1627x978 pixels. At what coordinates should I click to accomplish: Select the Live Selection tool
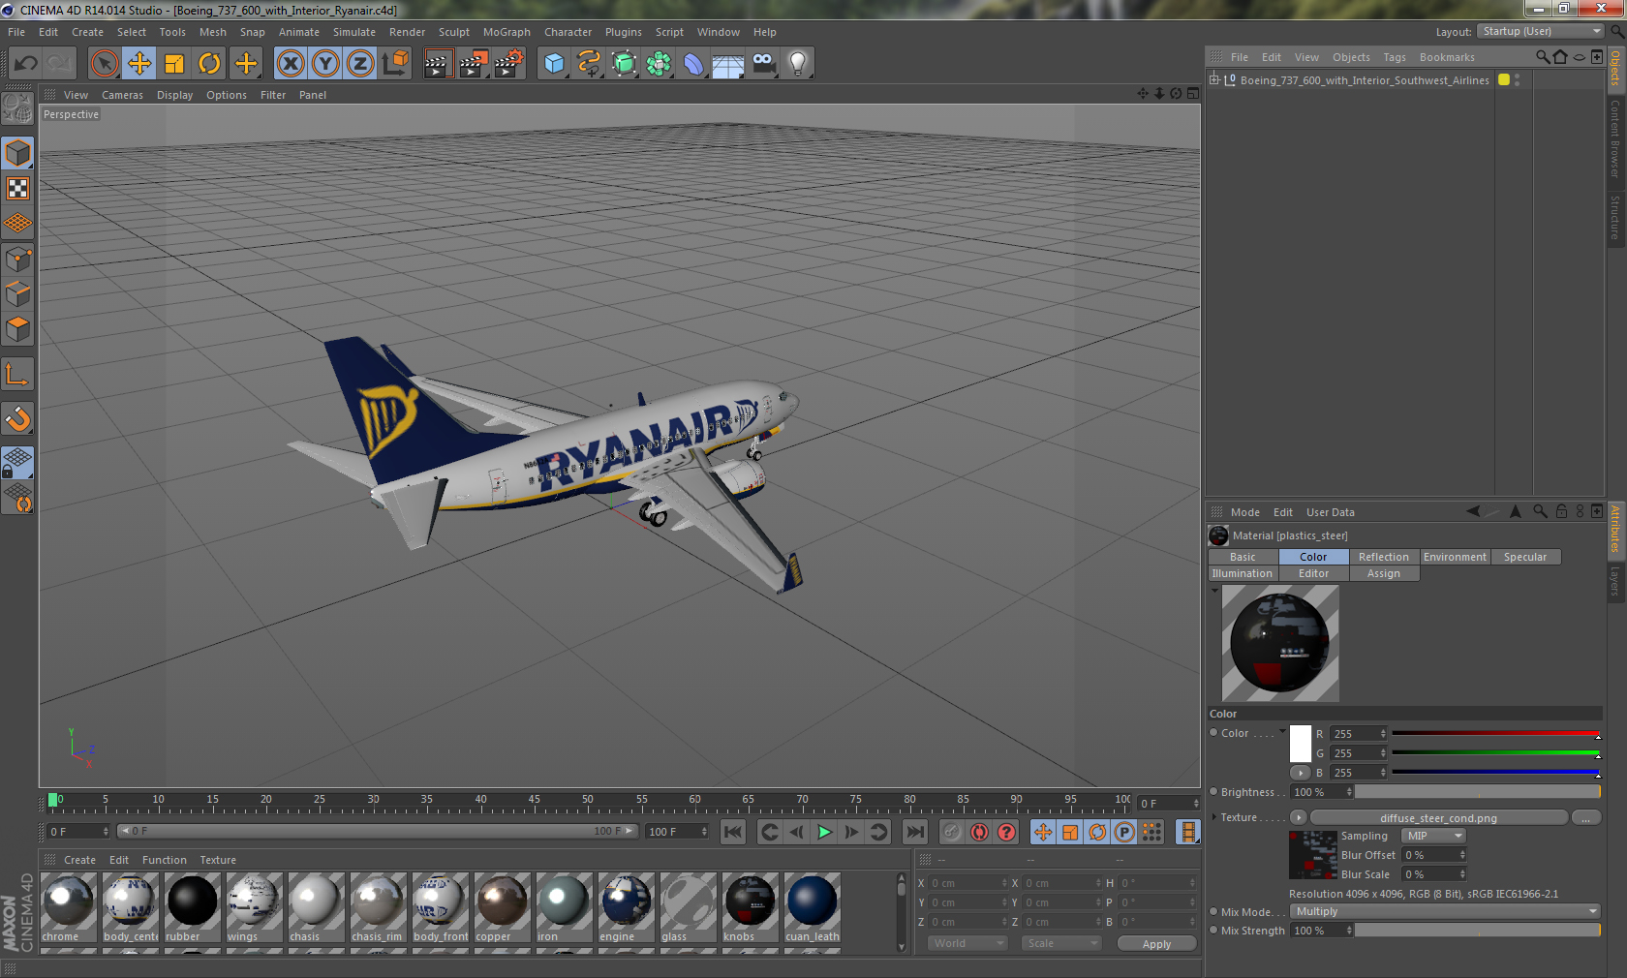[105, 64]
